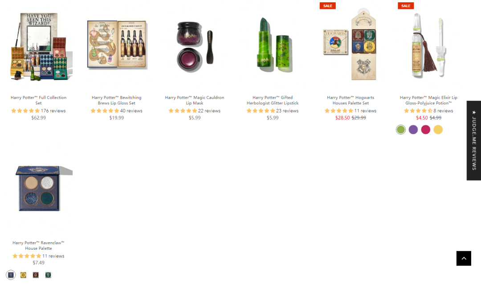Click the Ravenclaw House Palette image
The height and width of the screenshot is (284, 481).
[x=38, y=188]
